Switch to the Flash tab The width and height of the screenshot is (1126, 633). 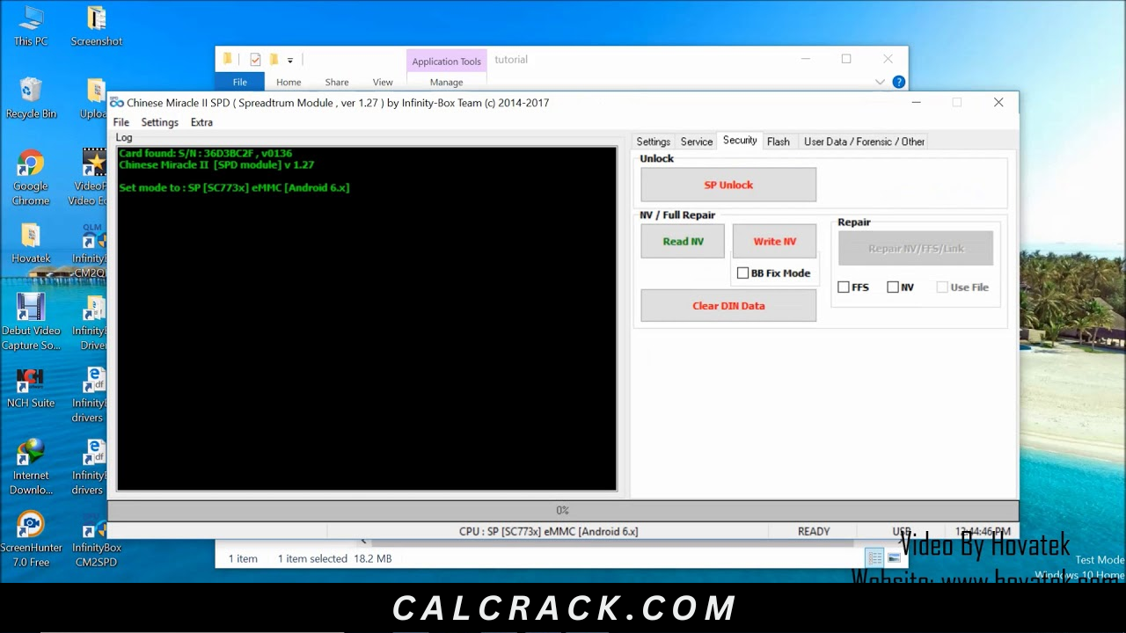pyautogui.click(x=778, y=142)
